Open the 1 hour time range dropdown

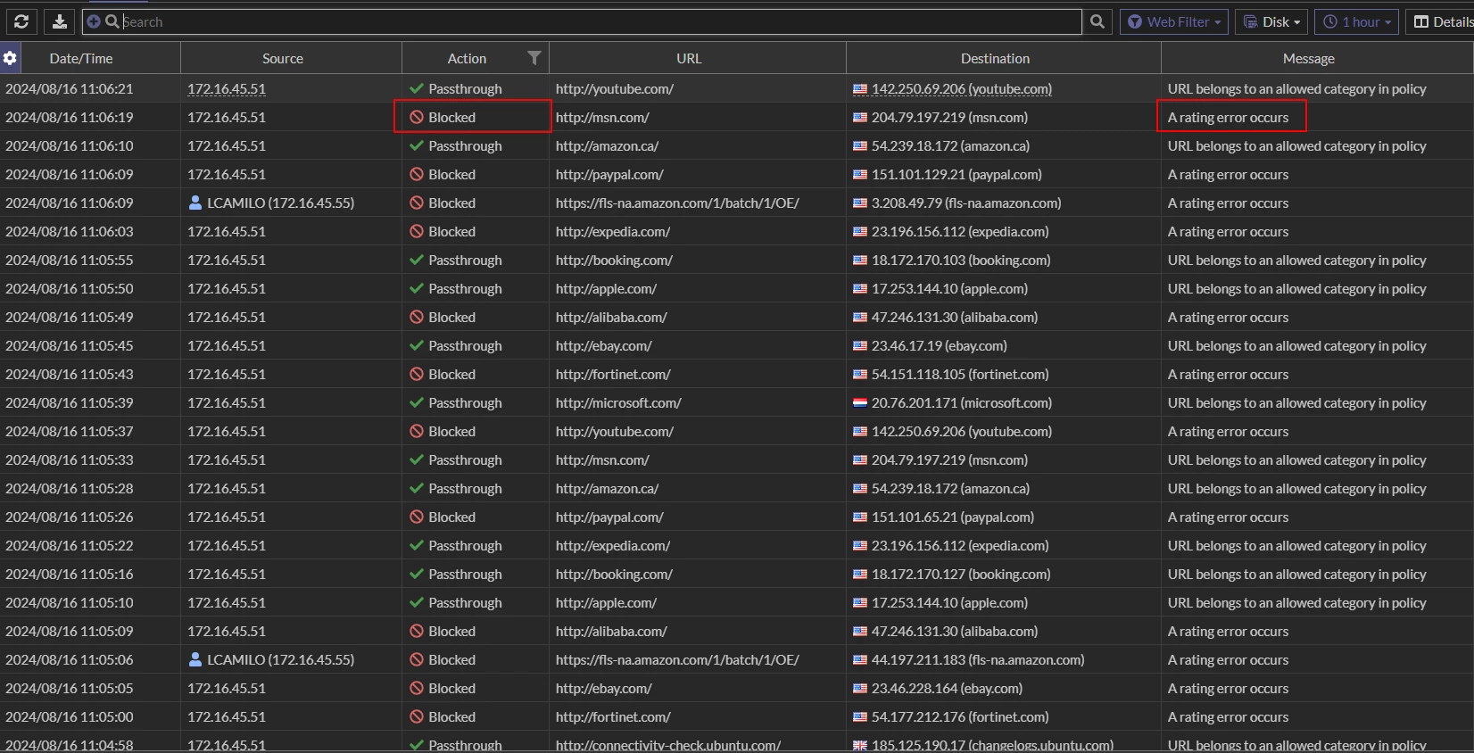[x=1356, y=21]
